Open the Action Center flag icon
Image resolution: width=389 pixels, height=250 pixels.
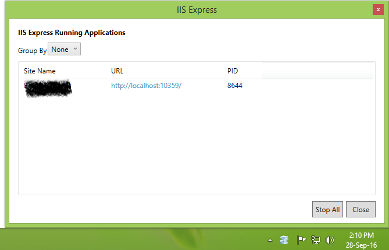click(x=301, y=240)
